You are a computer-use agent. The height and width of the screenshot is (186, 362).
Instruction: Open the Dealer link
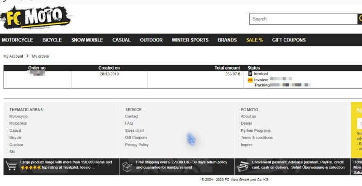[246, 123]
